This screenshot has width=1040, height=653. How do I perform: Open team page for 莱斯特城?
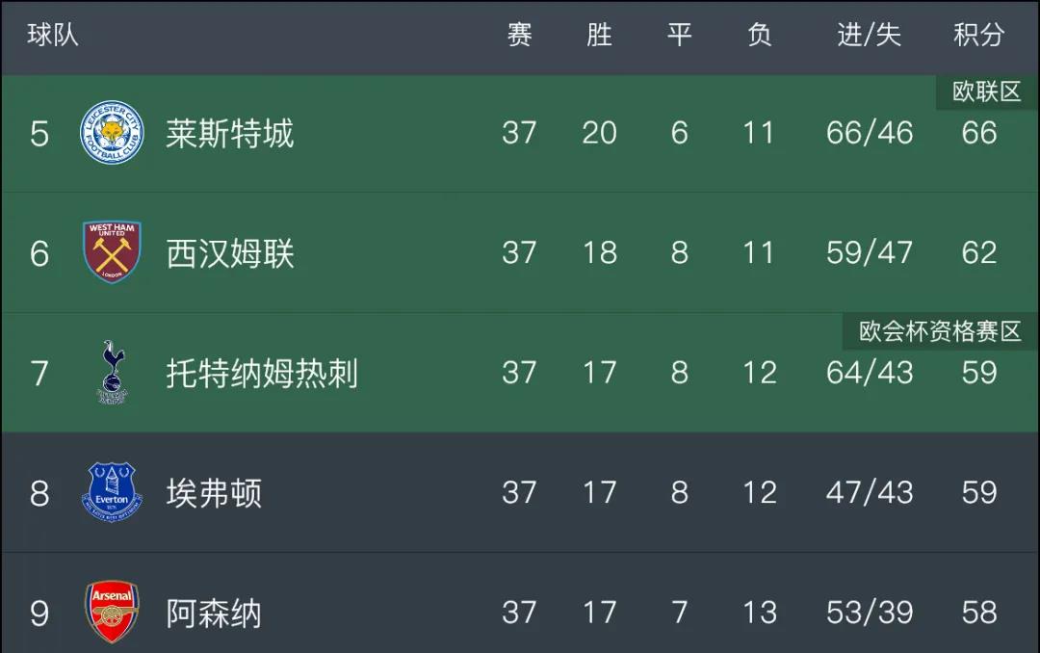[229, 133]
